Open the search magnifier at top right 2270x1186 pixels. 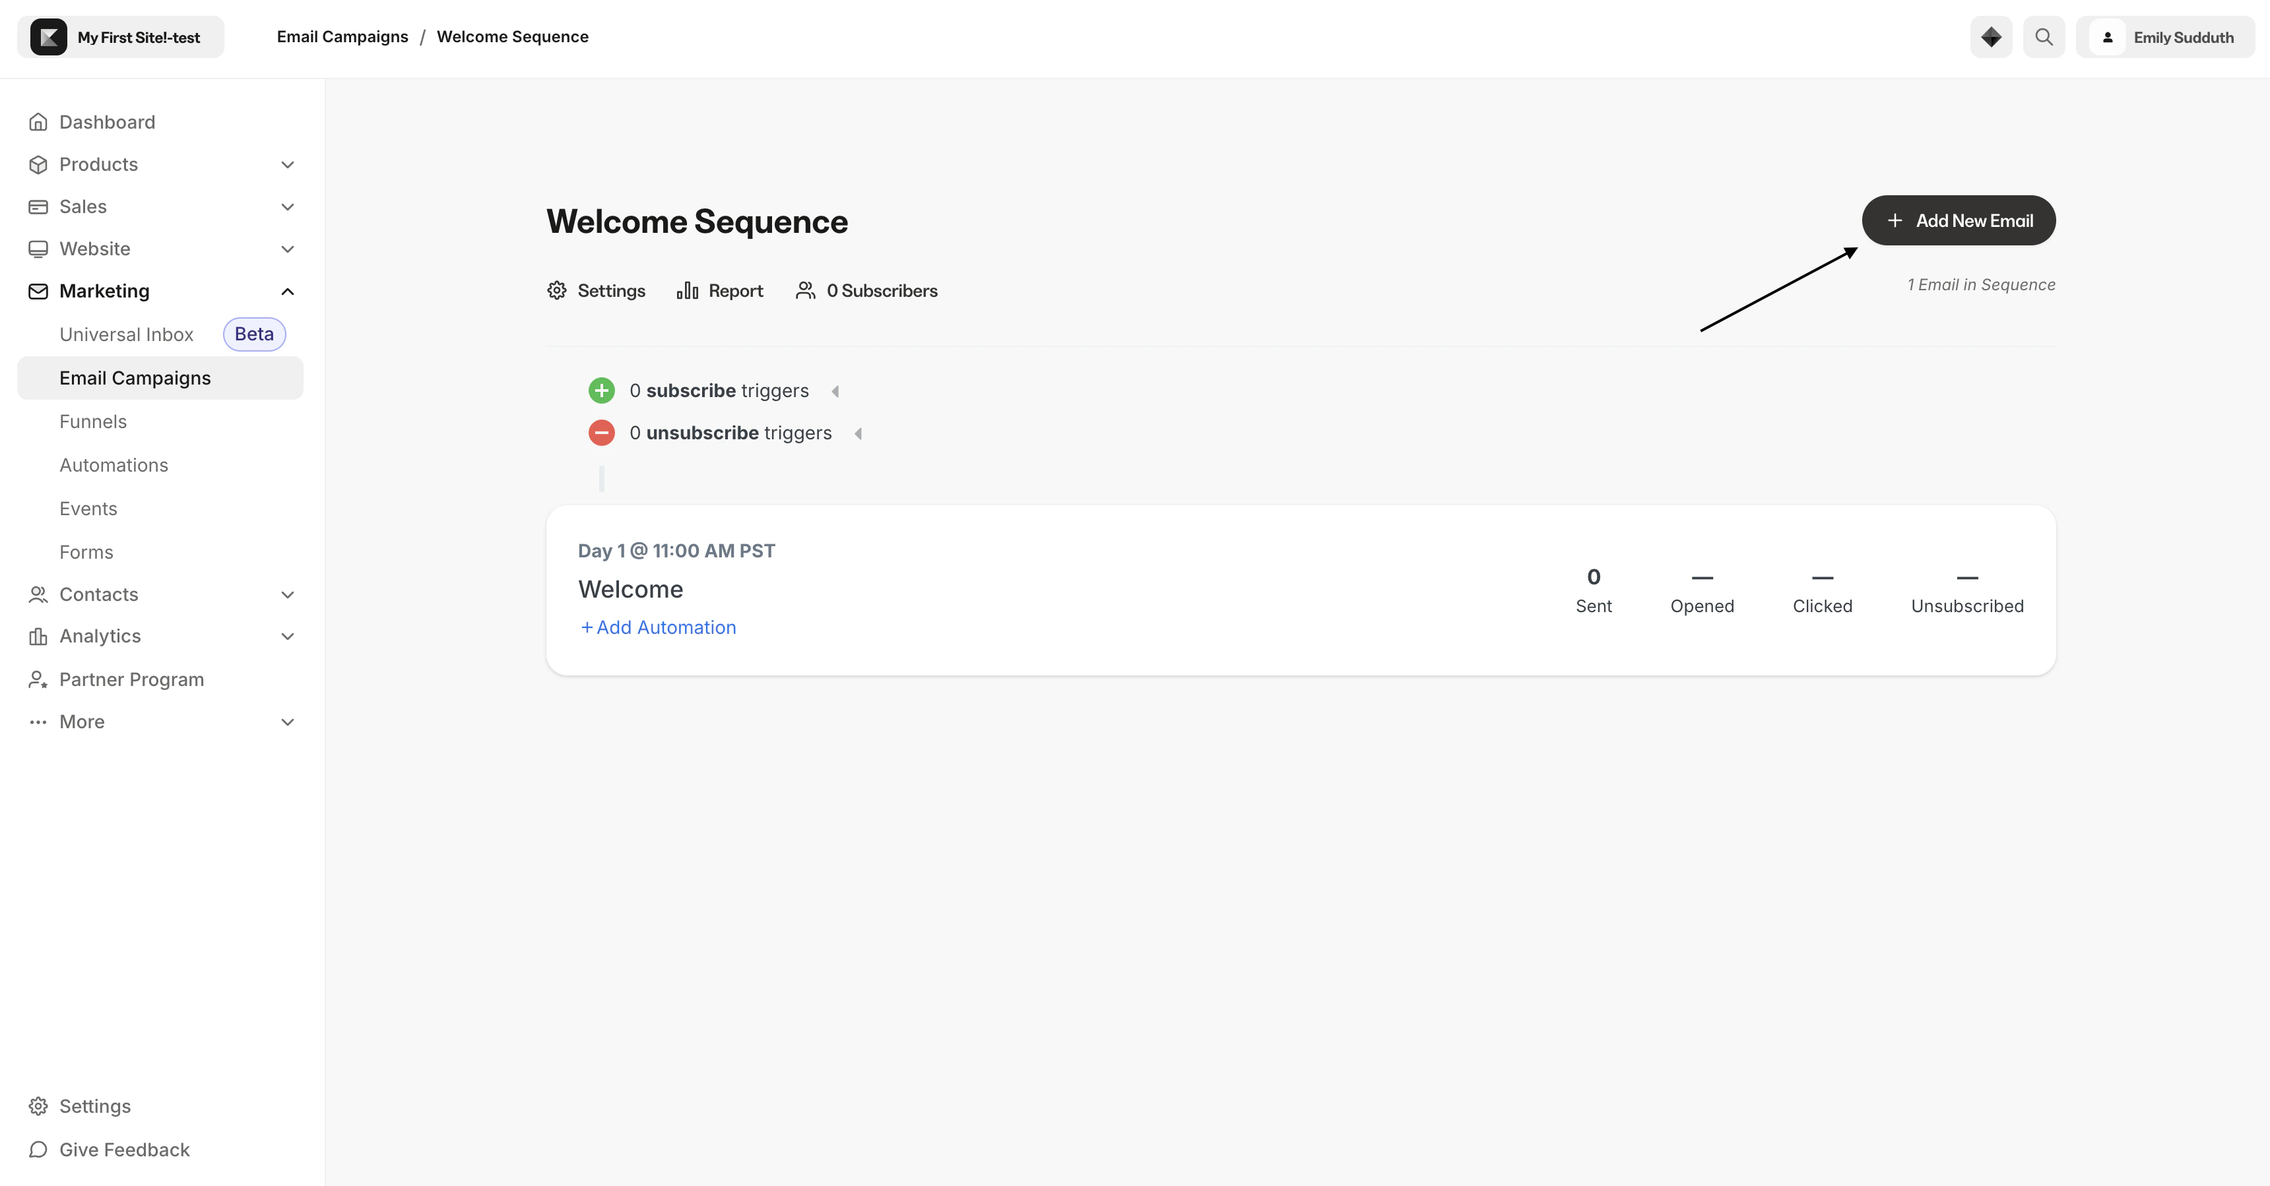(x=2044, y=37)
